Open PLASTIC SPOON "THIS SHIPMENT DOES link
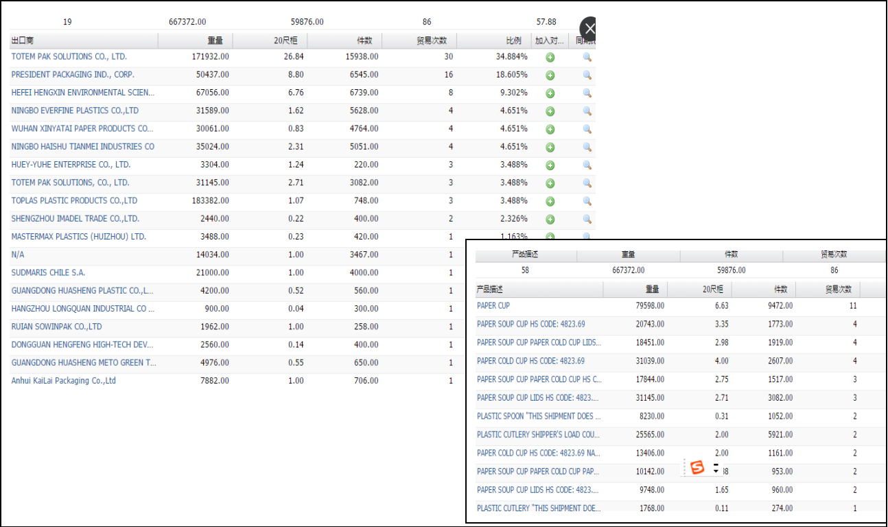Image resolution: width=888 pixels, height=527 pixels. pos(539,417)
